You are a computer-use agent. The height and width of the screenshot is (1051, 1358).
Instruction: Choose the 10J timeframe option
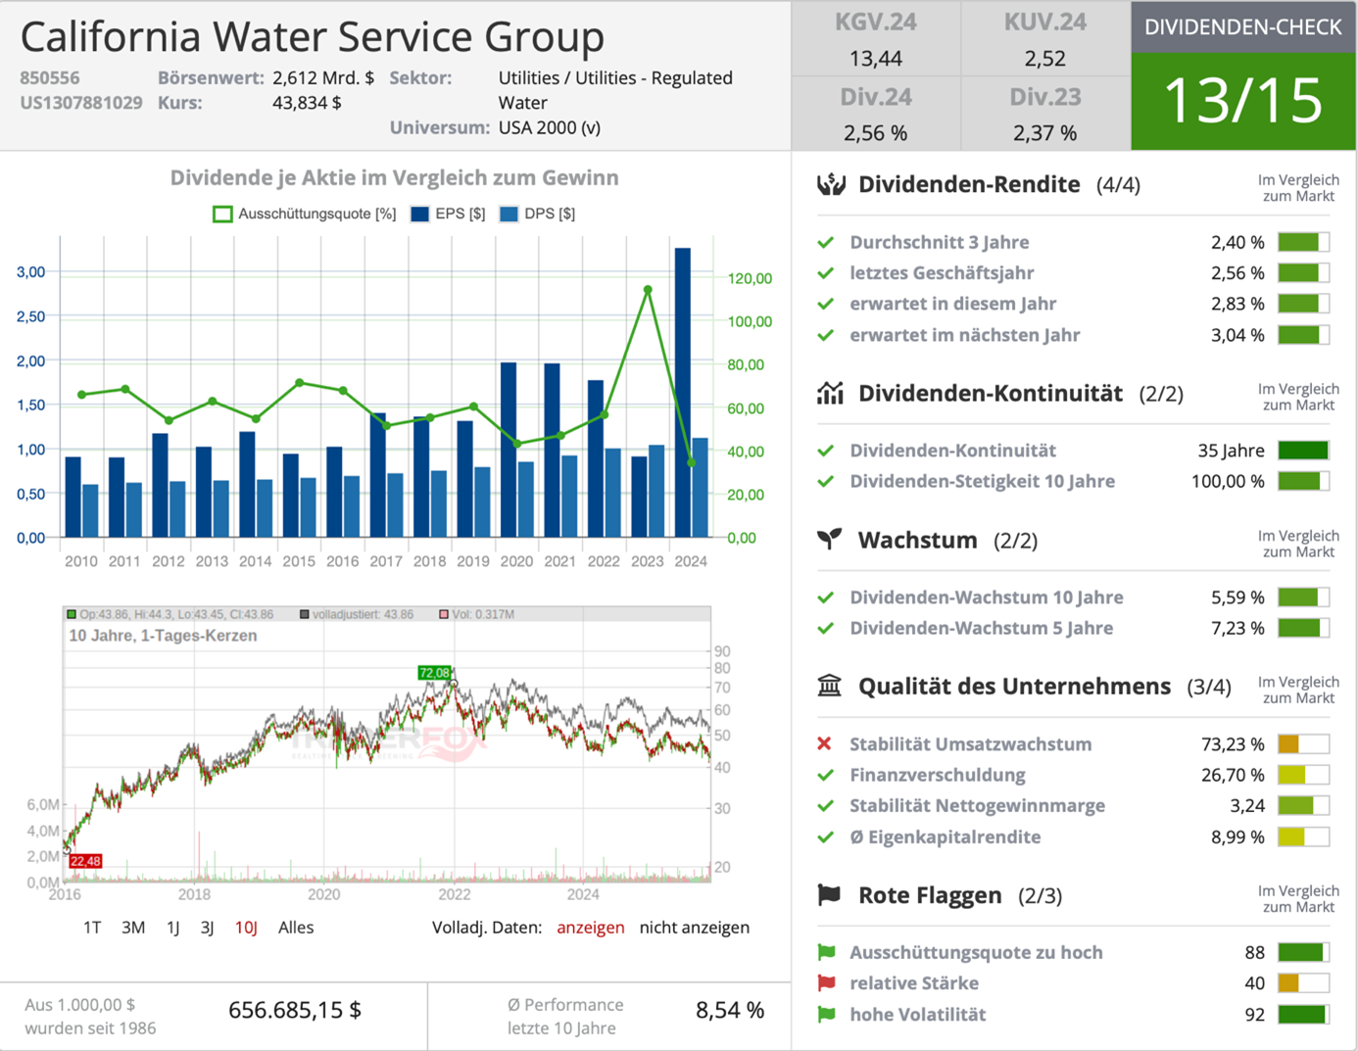coord(246,928)
